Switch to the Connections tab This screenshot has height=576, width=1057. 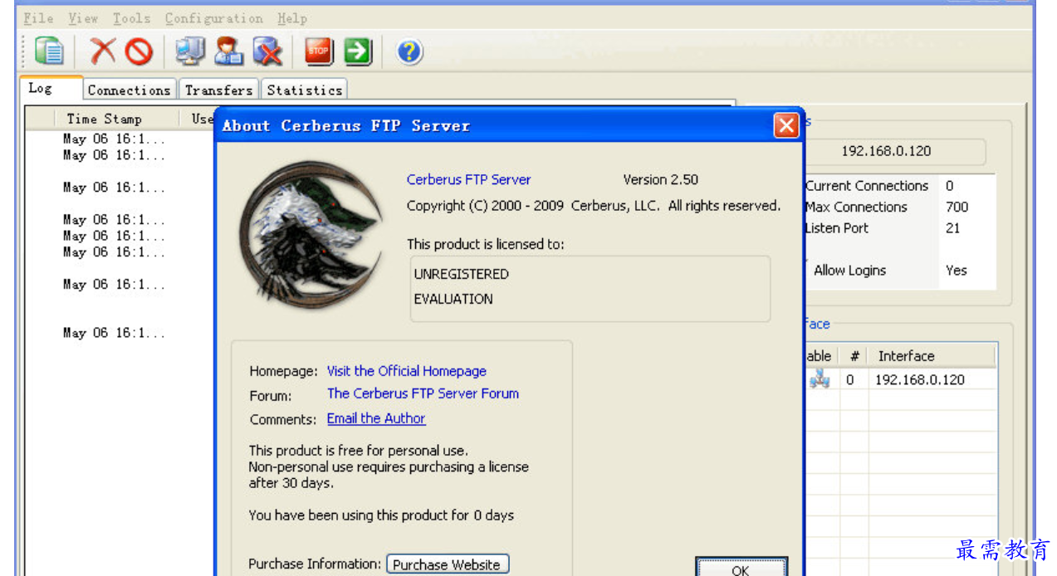130,90
